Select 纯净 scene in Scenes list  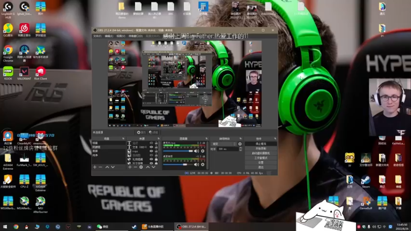click(x=108, y=156)
